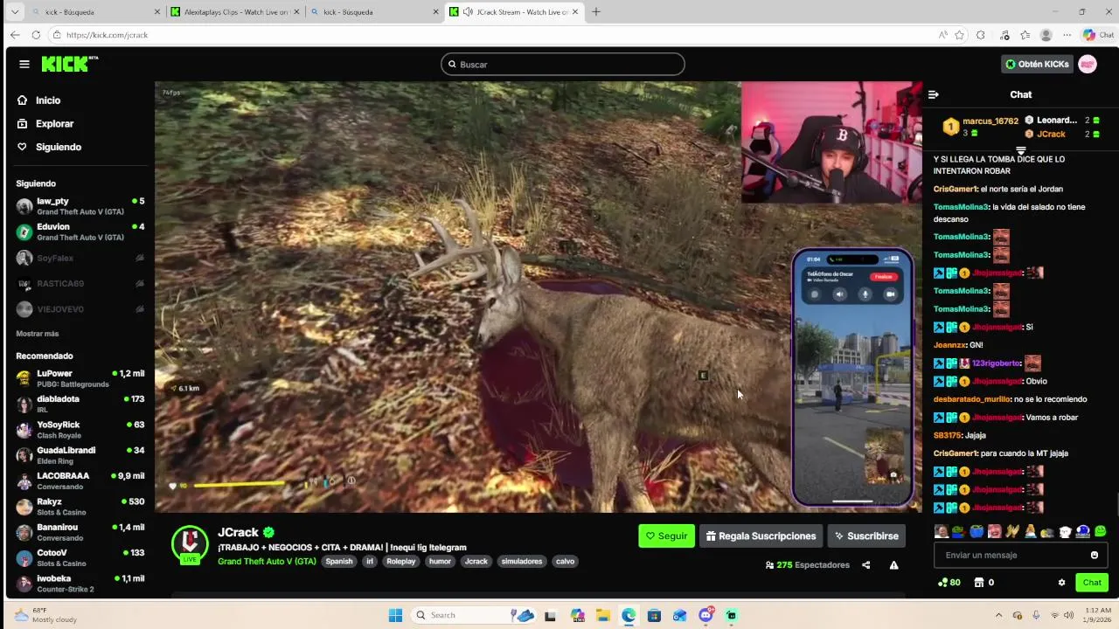Image resolution: width=1119 pixels, height=629 pixels.
Task: Open Windows Start menu
Action: pos(395,615)
